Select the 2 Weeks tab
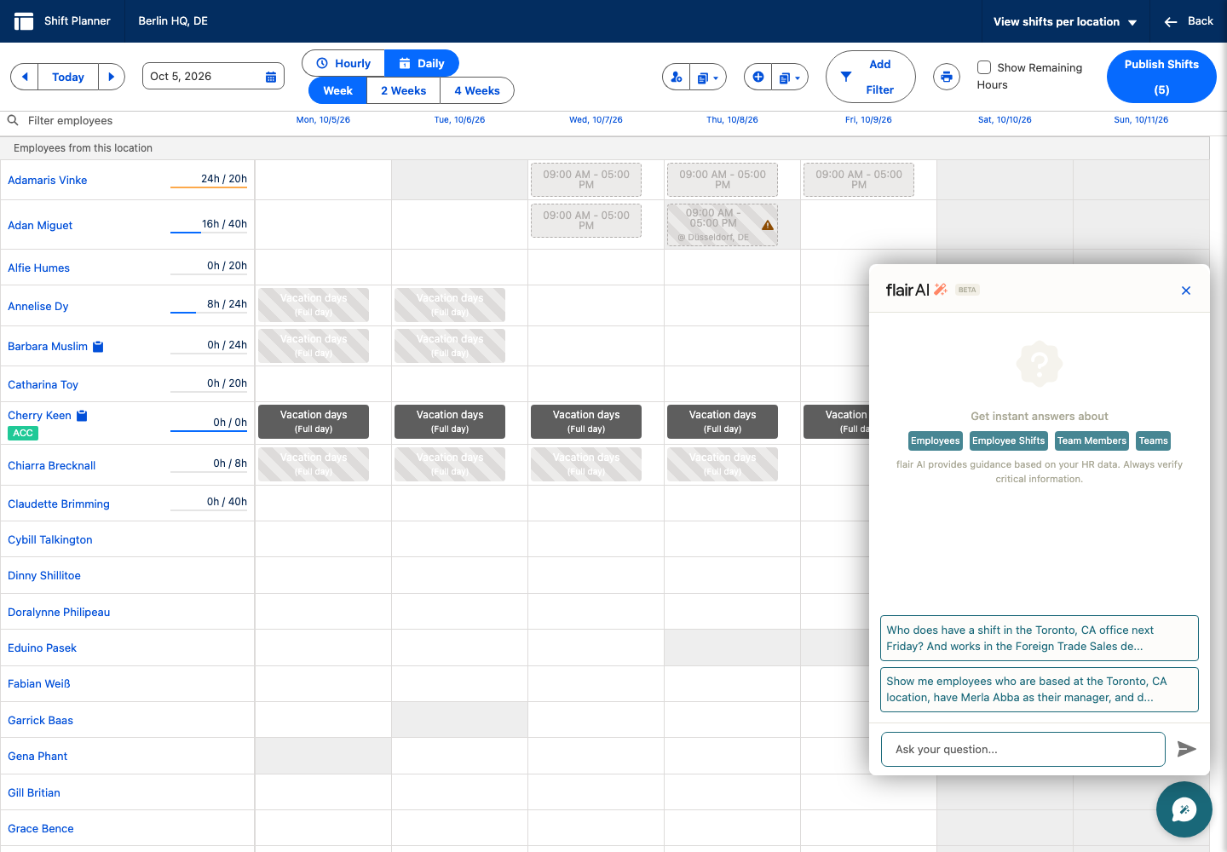This screenshot has height=852, width=1227. (403, 90)
